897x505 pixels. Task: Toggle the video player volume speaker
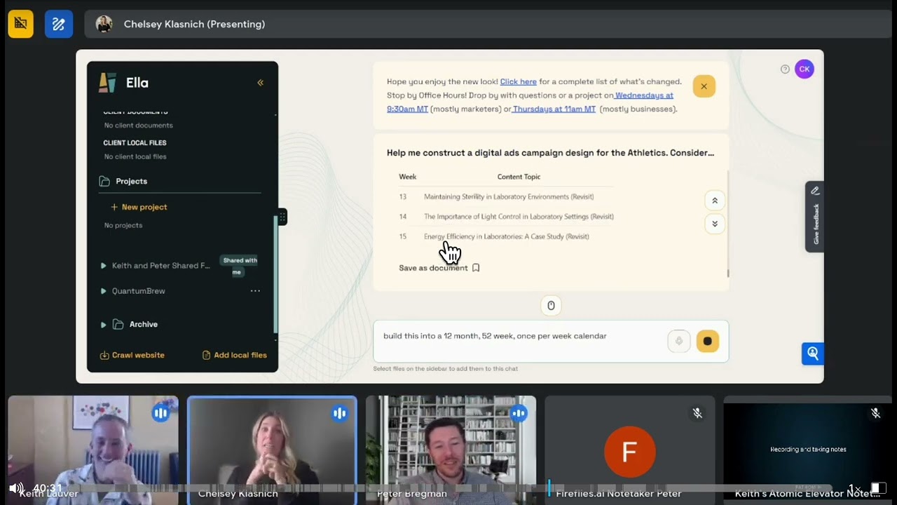16,488
